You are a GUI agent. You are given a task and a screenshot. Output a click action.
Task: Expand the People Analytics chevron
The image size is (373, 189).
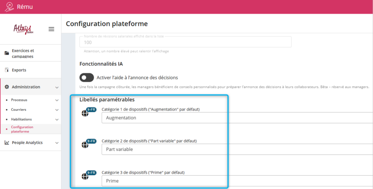point(57,143)
